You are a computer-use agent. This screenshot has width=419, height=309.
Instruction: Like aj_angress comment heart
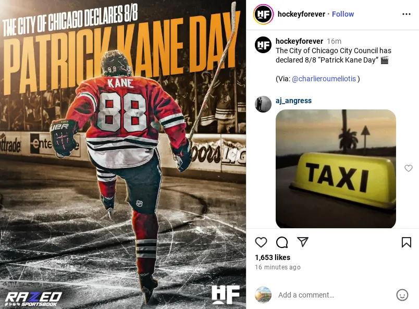click(x=408, y=168)
